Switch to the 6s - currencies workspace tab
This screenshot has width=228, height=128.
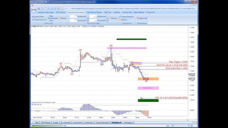point(66,123)
